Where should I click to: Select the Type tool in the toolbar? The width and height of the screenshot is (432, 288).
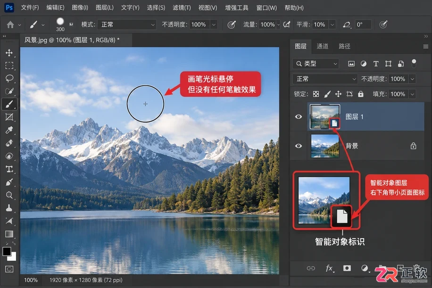pyautogui.click(x=9, y=169)
